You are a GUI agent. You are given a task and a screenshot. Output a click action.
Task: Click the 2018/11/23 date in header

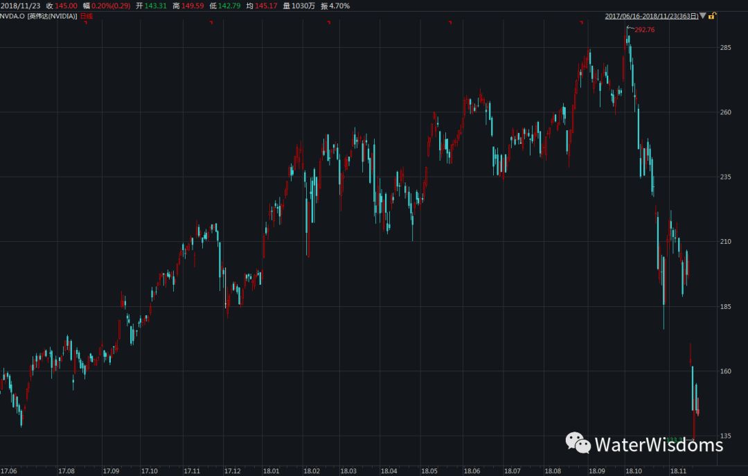point(20,6)
